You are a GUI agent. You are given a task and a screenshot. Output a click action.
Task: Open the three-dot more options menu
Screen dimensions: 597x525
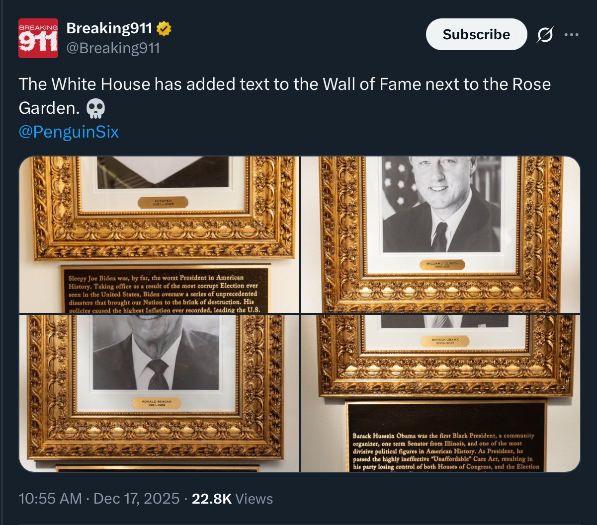pyautogui.click(x=571, y=35)
